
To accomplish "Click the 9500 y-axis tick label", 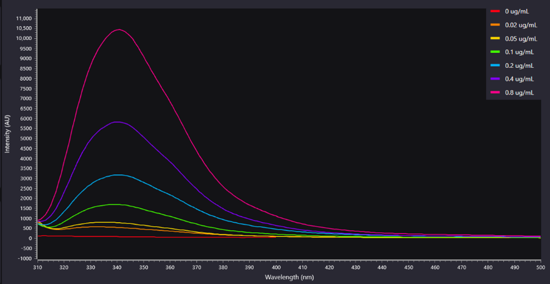I will click(27, 48).
